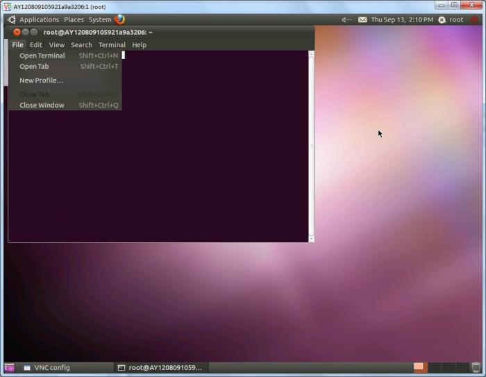Click the date and time clock
This screenshot has height=377, width=486.
tap(402, 19)
